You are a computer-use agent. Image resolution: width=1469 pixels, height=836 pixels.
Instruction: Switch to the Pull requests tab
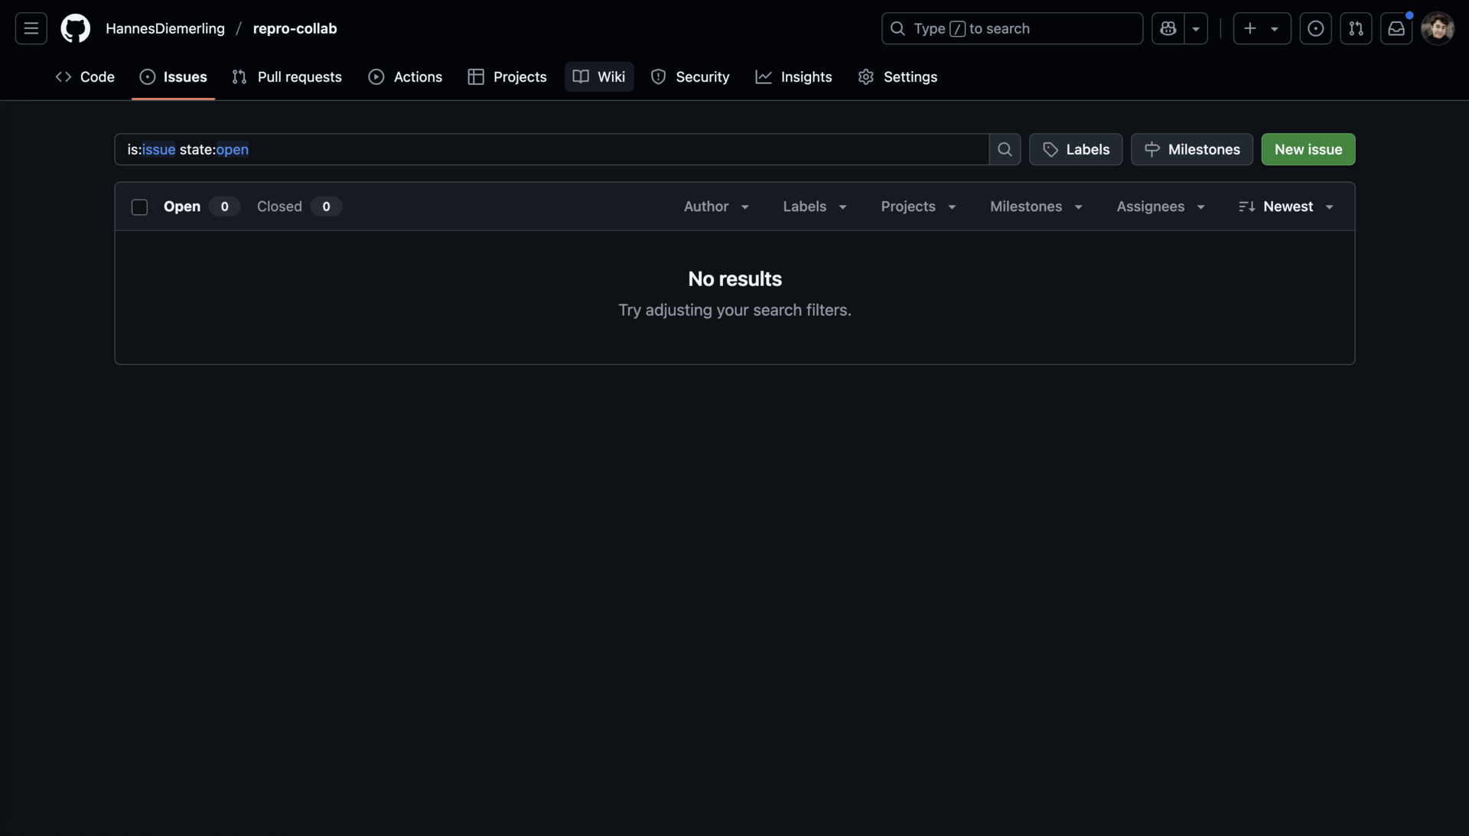[x=287, y=76]
